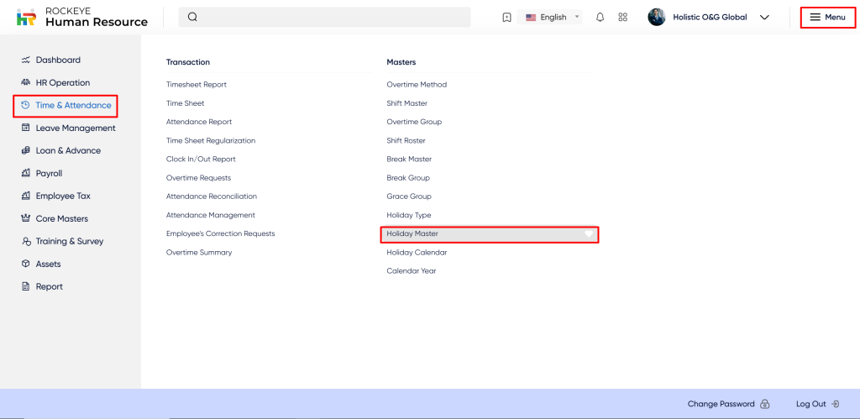Click the bookmark icon in header
Image resolution: width=860 pixels, height=419 pixels.
pyautogui.click(x=506, y=17)
